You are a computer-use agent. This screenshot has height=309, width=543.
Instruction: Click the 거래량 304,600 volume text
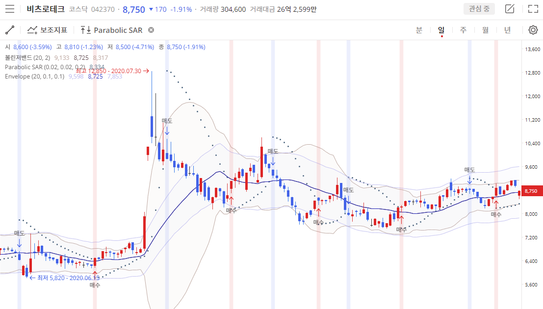pos(223,9)
